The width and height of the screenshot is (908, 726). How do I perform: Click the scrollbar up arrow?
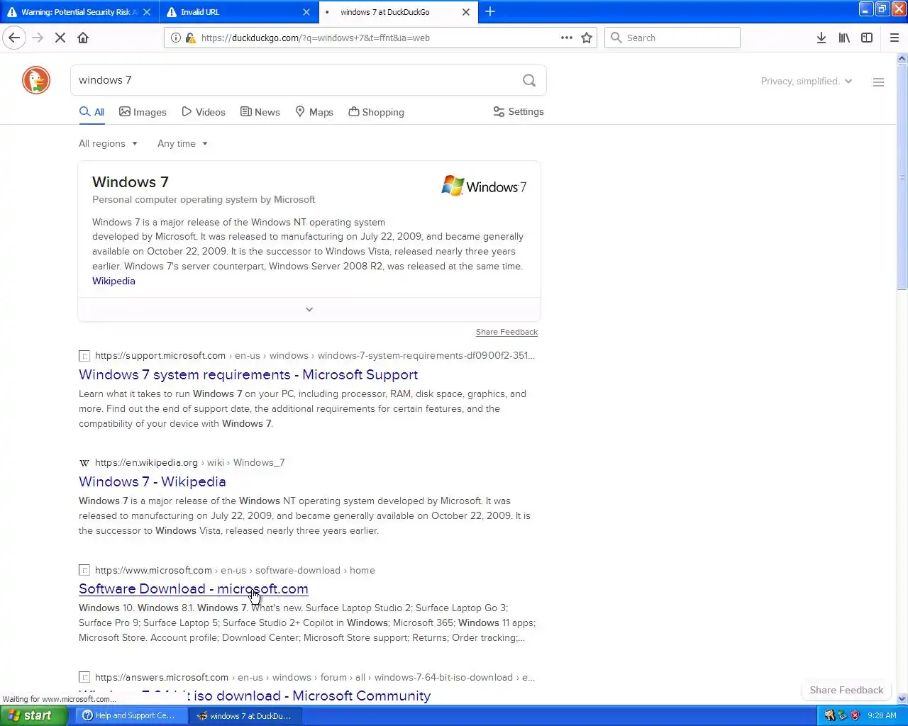point(902,59)
